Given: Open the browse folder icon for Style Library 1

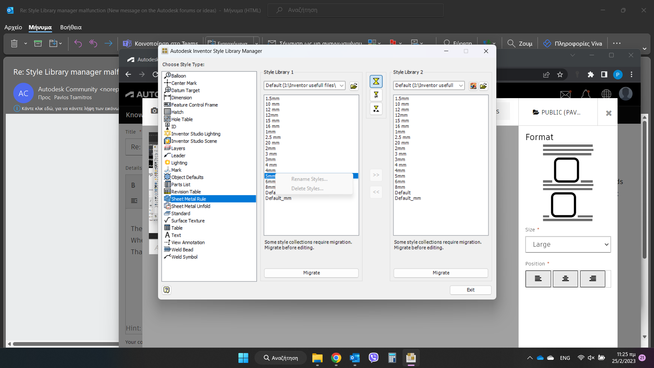Looking at the screenshot, I should coord(354,86).
